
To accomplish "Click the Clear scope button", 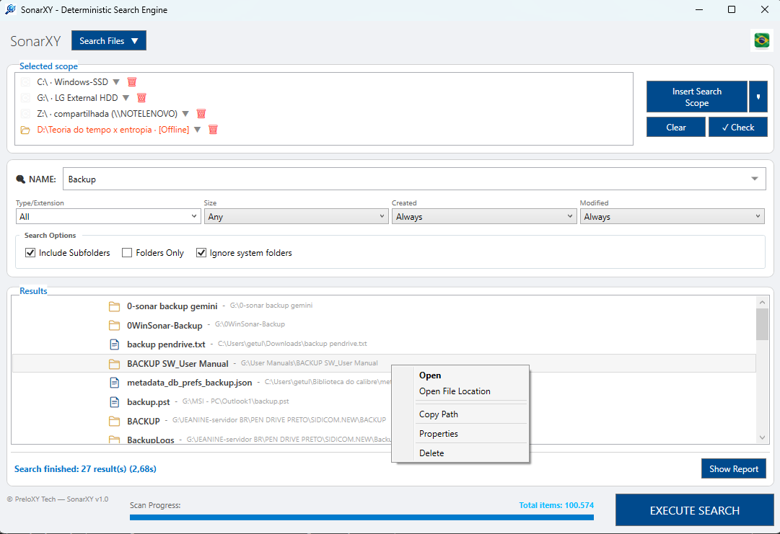I will (x=676, y=127).
